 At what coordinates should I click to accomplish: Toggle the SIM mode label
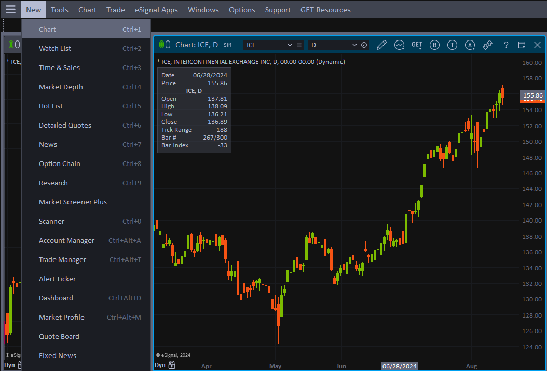coord(227,45)
